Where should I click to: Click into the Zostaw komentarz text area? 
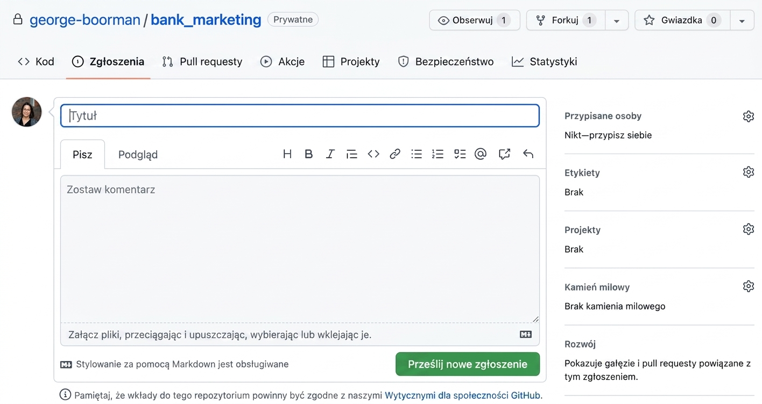coord(300,249)
